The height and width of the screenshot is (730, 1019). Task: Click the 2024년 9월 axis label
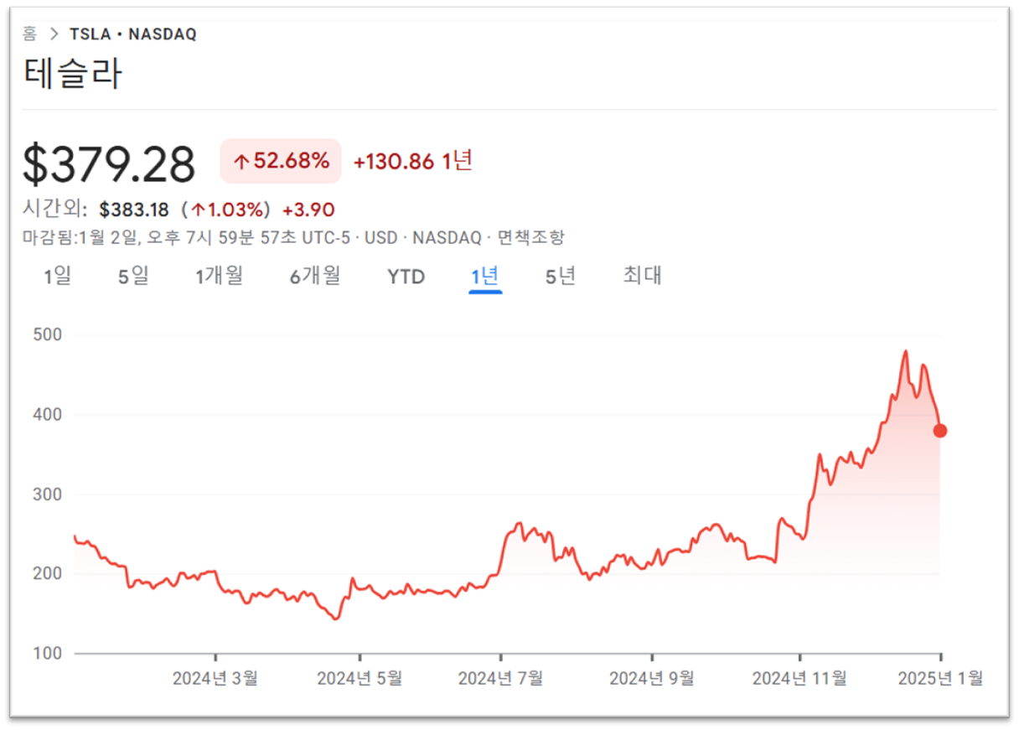click(652, 678)
